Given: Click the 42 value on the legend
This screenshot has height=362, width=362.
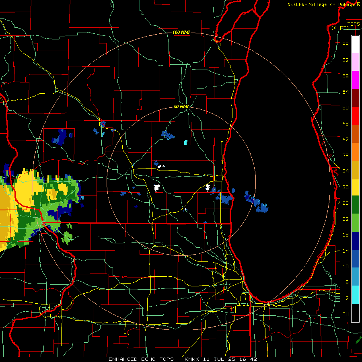Looking at the screenshot, I should (346, 140).
